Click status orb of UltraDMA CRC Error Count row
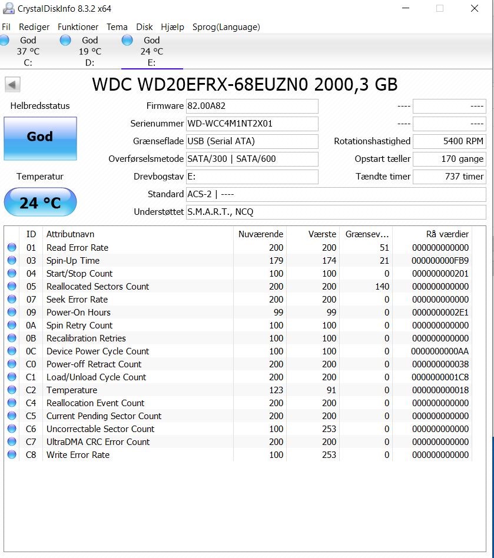Screen dimensions: 494x558 (12, 441)
